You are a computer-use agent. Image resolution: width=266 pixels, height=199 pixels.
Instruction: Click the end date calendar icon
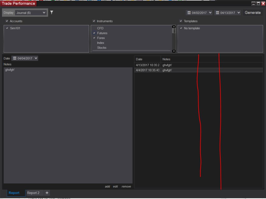click(217, 13)
